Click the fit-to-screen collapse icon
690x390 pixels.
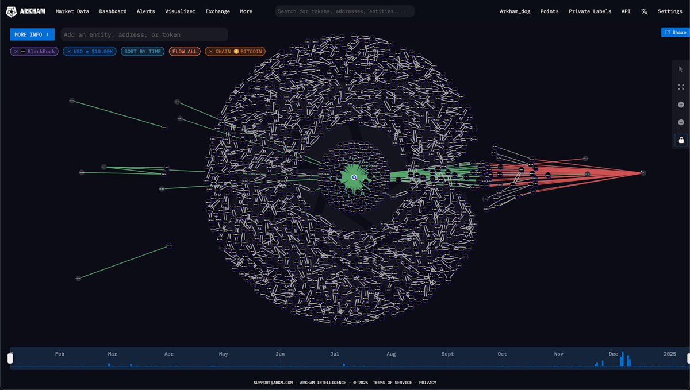coord(681,87)
